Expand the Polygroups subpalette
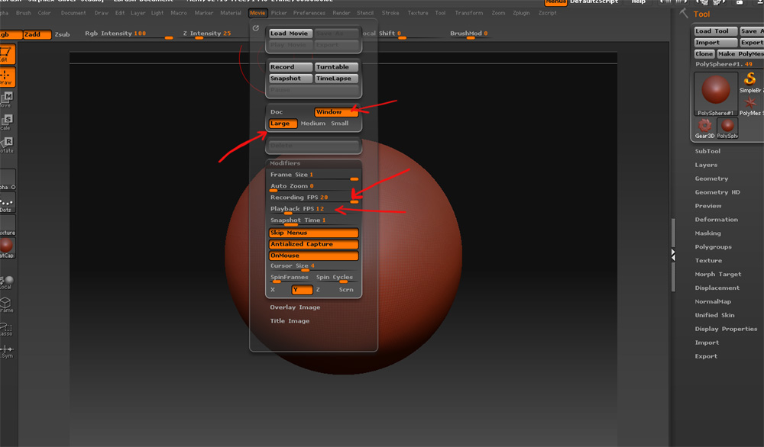764x447 pixels. pos(714,246)
